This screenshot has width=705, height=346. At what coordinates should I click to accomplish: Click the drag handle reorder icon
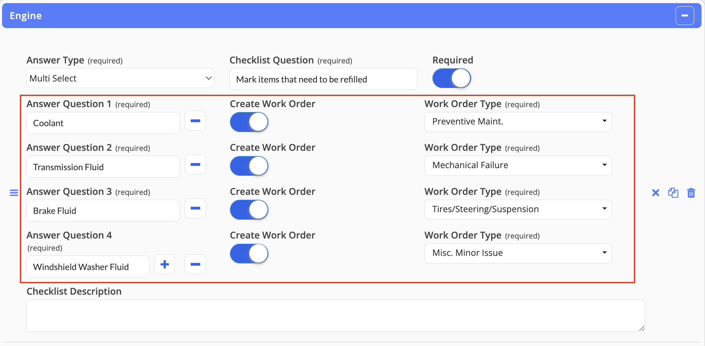pos(14,193)
